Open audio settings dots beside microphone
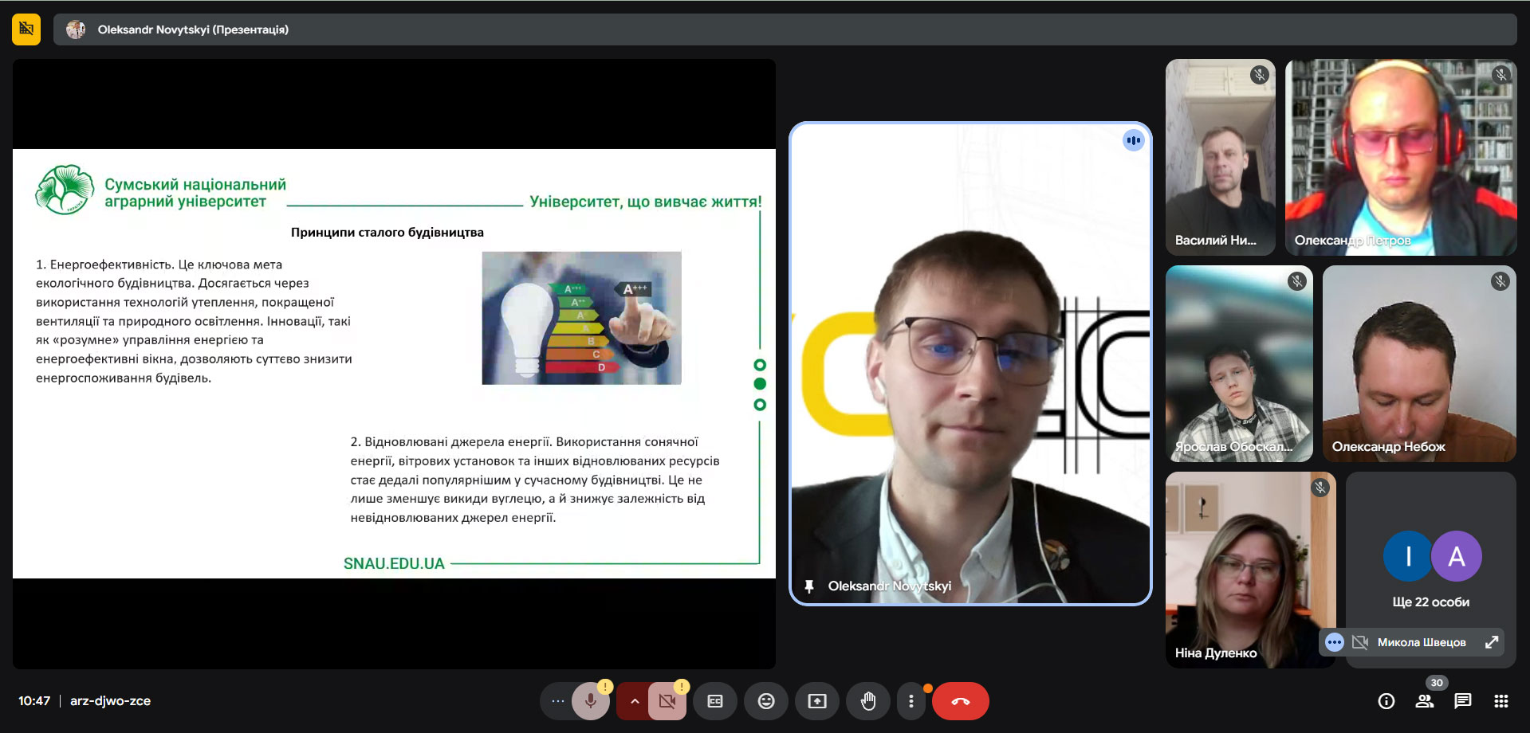This screenshot has width=1530, height=733. point(557,701)
